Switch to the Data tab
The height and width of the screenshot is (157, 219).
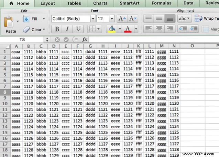(x=188, y=3)
